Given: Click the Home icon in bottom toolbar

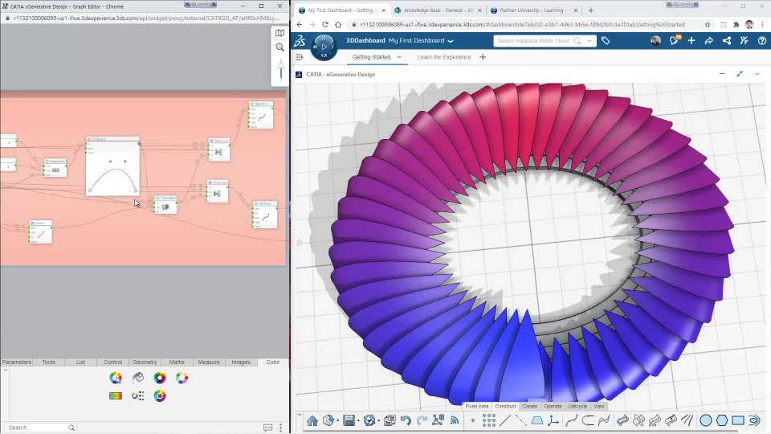Looking at the screenshot, I should pyautogui.click(x=312, y=420).
